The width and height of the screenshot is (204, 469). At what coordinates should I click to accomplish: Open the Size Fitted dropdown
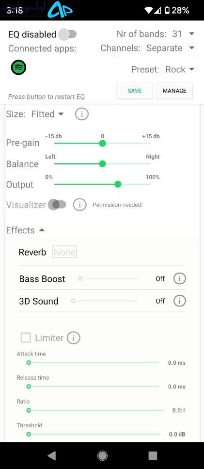coord(47,114)
